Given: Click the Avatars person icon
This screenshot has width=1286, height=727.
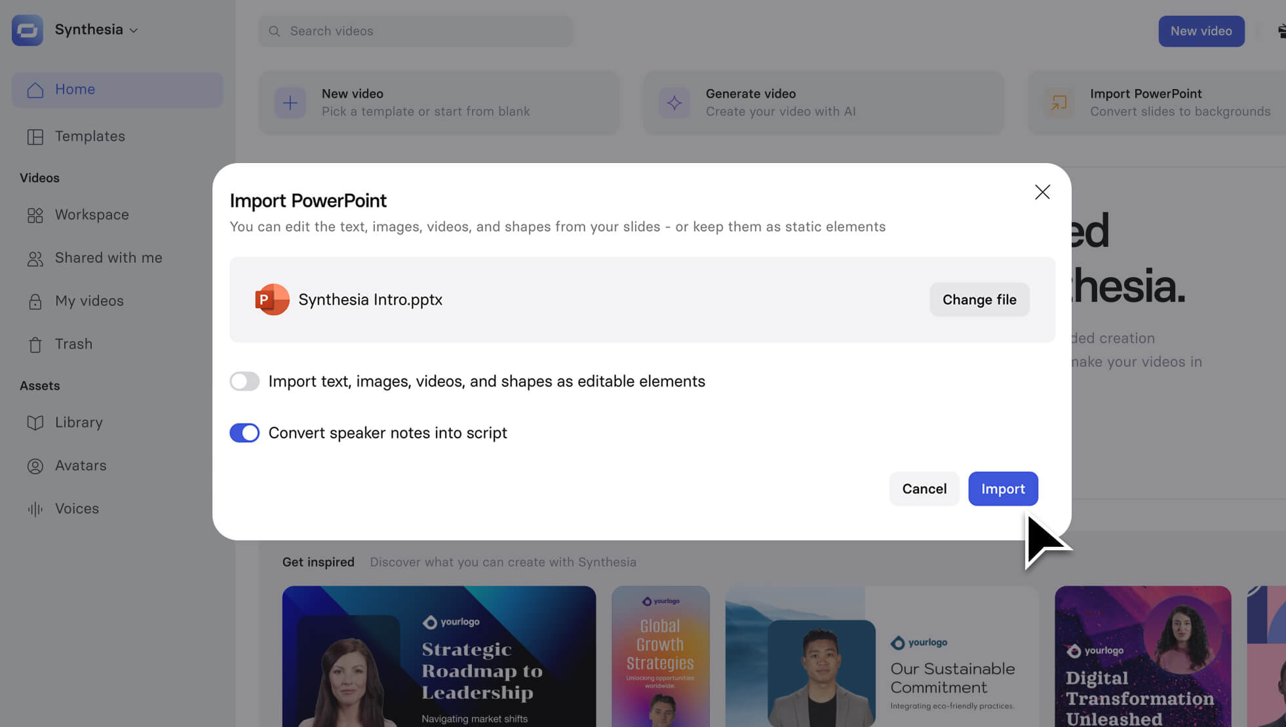Looking at the screenshot, I should click(35, 466).
